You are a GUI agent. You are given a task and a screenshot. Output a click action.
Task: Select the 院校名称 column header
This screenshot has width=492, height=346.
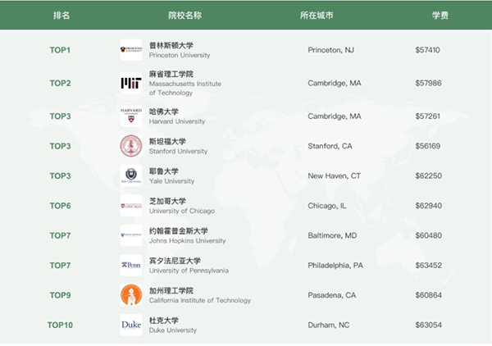pyautogui.click(x=184, y=15)
